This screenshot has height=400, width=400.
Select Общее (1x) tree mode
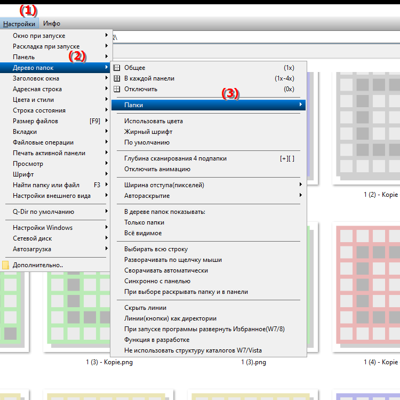[x=209, y=68]
